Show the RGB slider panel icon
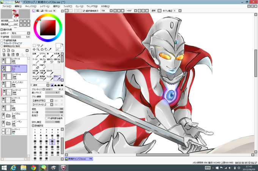 [x=38, y=11]
